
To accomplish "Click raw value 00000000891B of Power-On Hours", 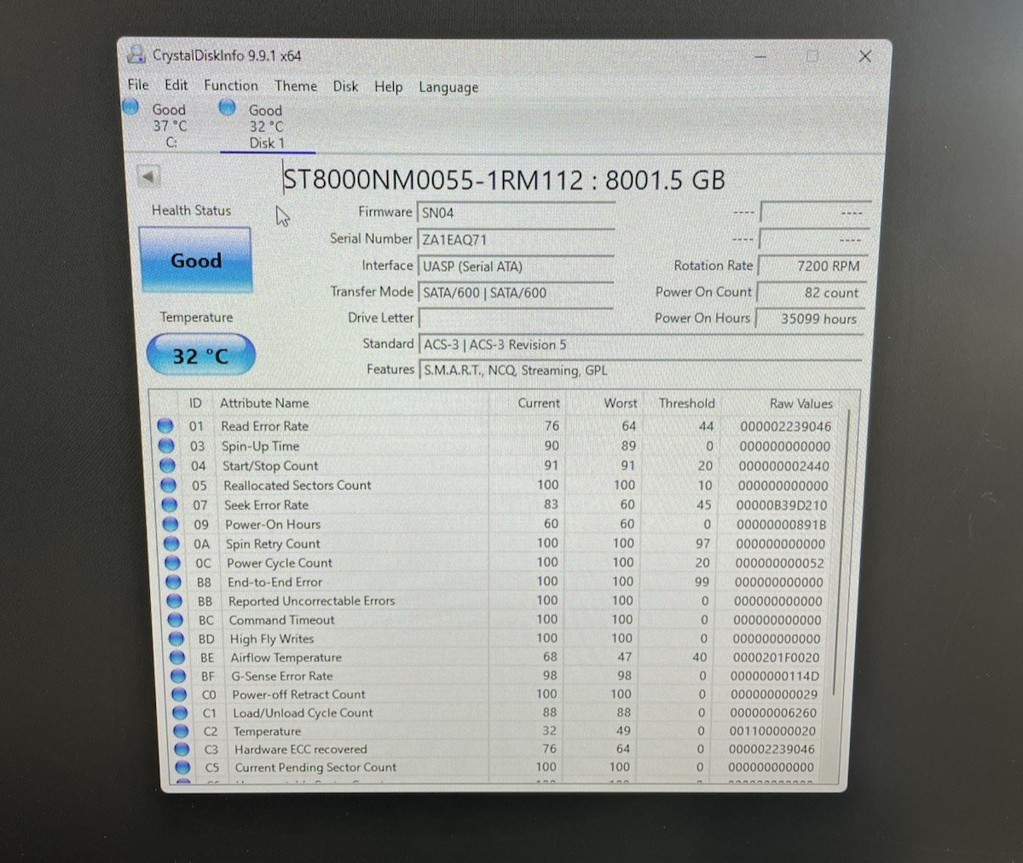I will click(x=782, y=525).
